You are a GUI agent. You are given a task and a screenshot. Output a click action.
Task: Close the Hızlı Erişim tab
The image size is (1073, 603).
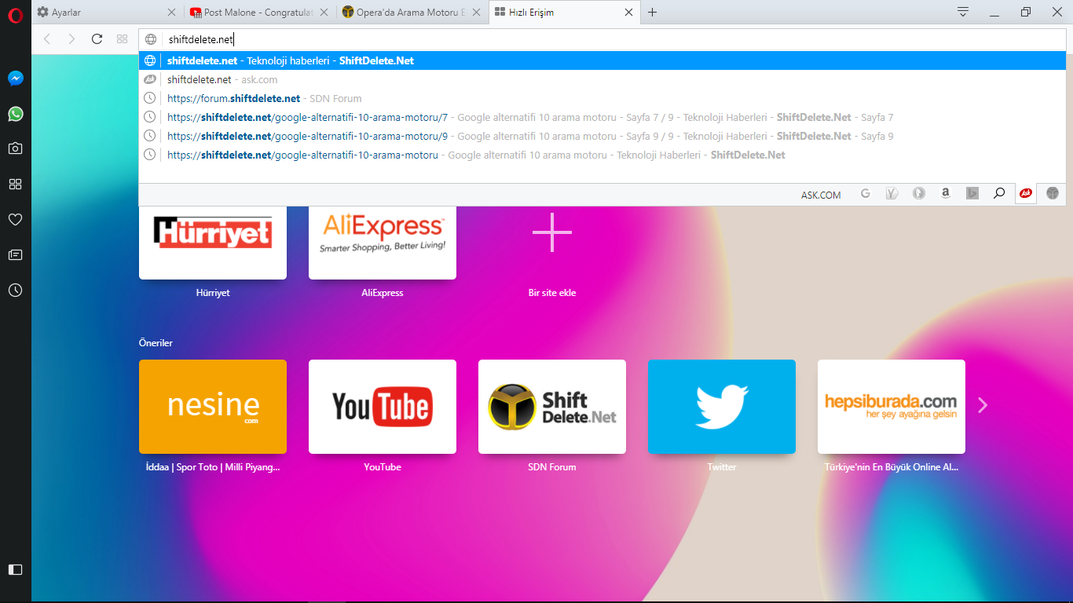point(628,13)
